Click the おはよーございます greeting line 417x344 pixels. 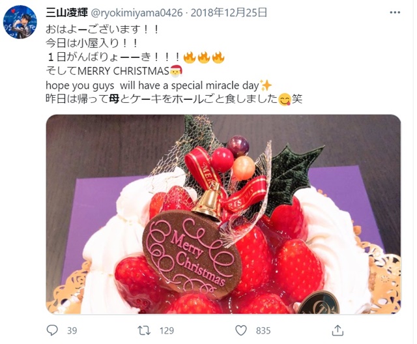102,29
